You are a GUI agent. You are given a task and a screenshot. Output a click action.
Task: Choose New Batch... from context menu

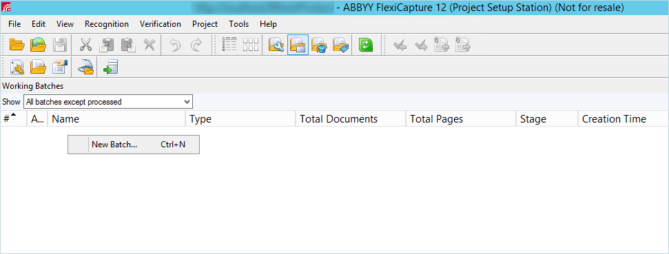coord(134,145)
